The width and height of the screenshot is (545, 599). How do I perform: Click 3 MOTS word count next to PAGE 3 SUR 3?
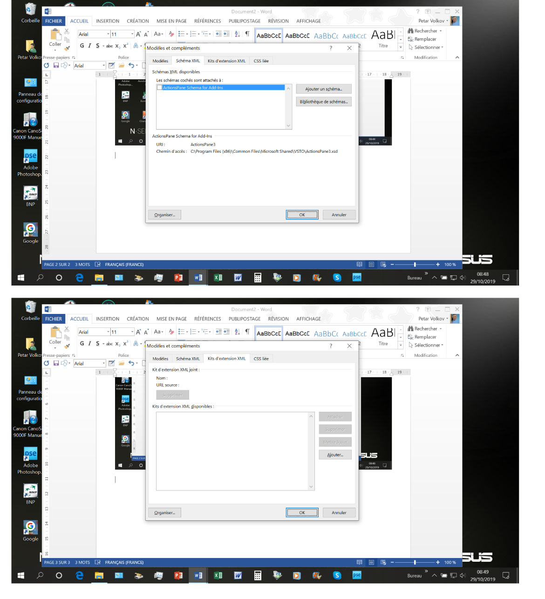tap(82, 562)
